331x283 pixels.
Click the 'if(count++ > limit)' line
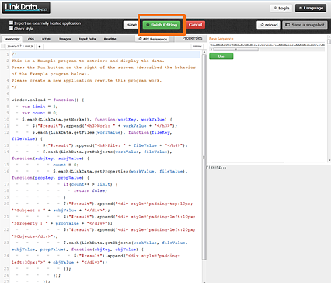[x=90, y=184]
